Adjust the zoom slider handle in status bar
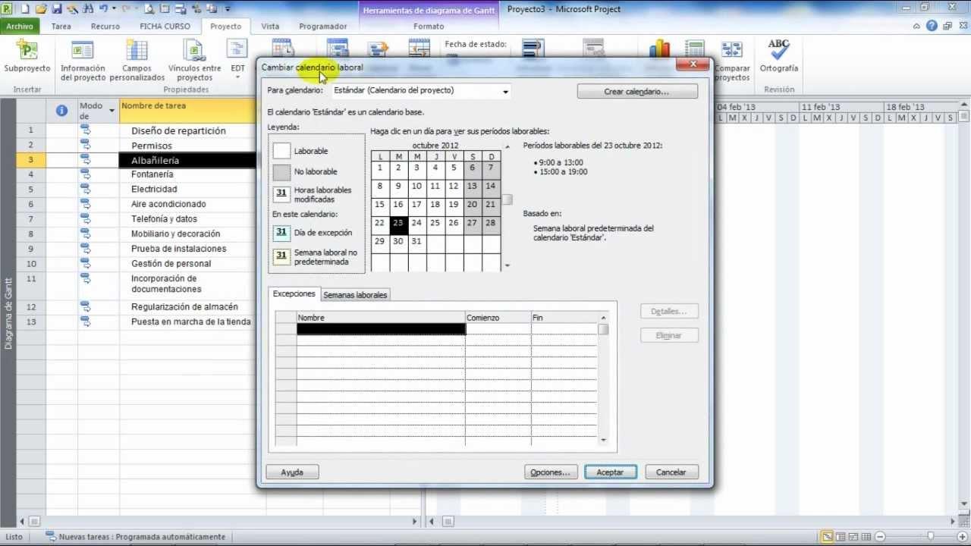This screenshot has width=971, height=546. pyautogui.click(x=930, y=536)
